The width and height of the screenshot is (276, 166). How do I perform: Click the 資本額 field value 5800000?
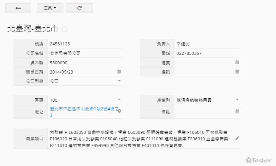tap(59, 63)
